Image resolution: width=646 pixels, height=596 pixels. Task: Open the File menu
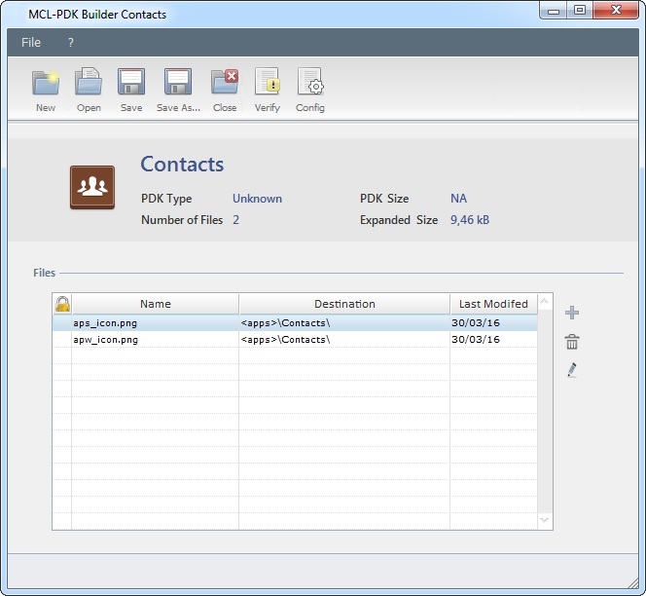click(x=31, y=43)
